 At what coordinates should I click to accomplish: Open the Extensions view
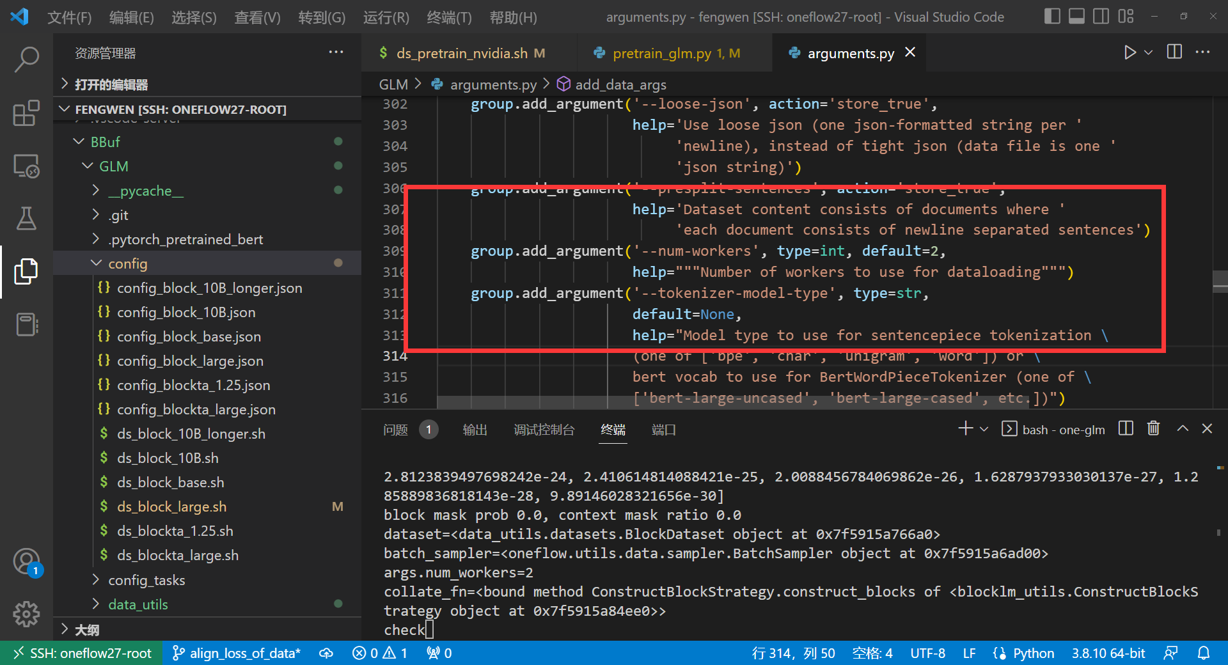(26, 113)
